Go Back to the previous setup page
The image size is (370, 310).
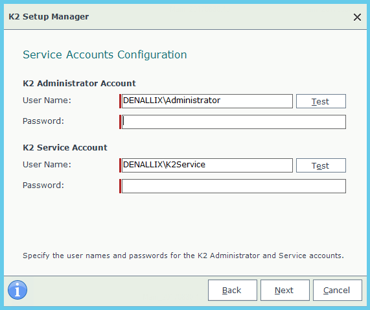[233, 290]
